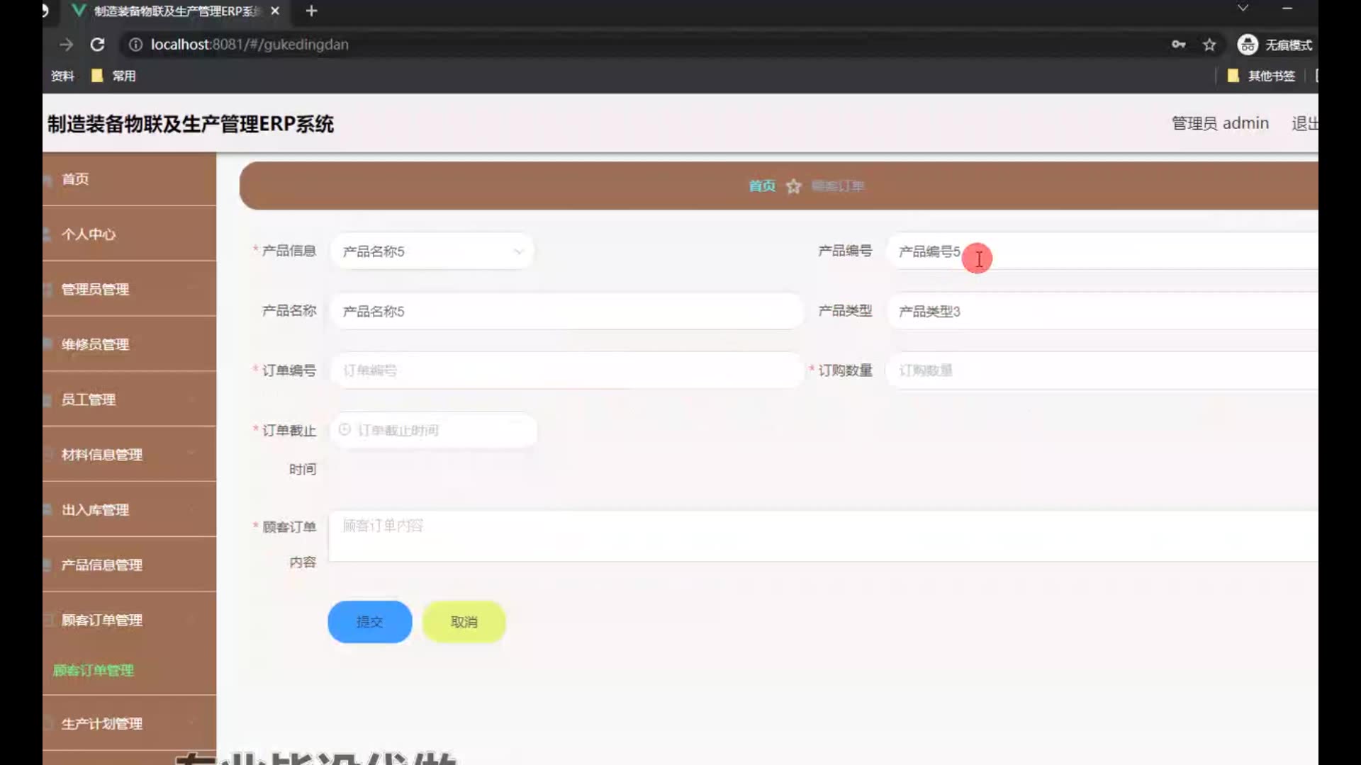Click the 首页 breadcrumb link
The width and height of the screenshot is (1361, 765).
click(x=762, y=186)
